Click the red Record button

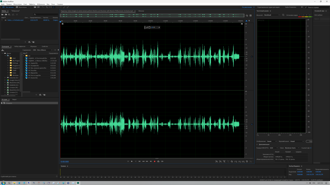click(x=155, y=161)
